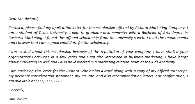The width and height of the screenshot is (195, 104).
Task: Click the greeting 'Dear Mr. Richard,'
Action: point(23,19)
